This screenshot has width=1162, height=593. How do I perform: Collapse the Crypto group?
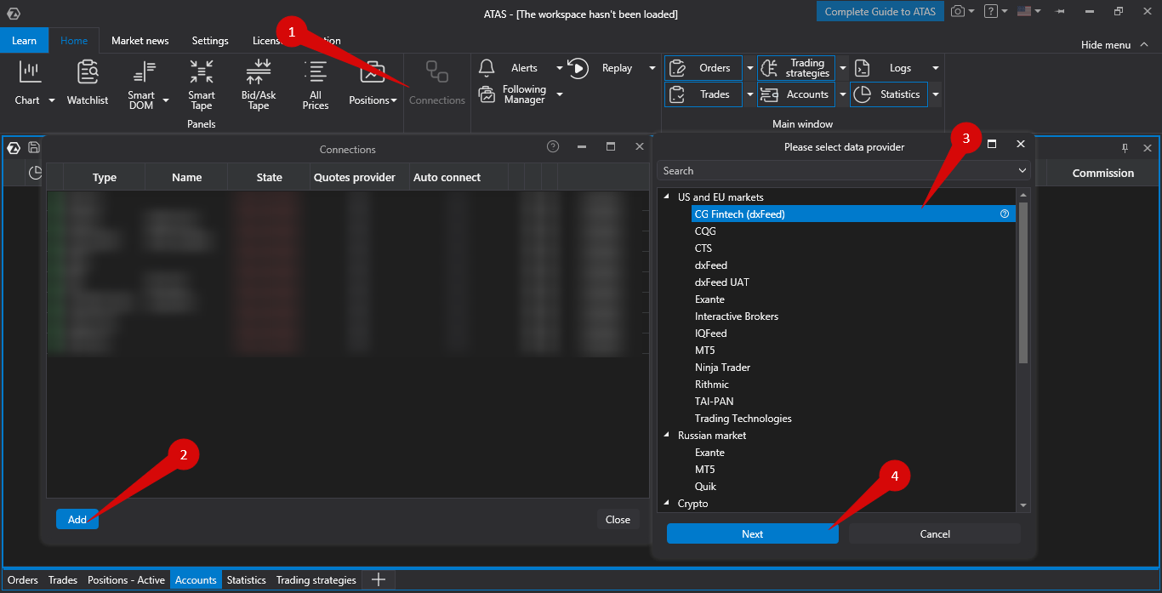(x=666, y=504)
